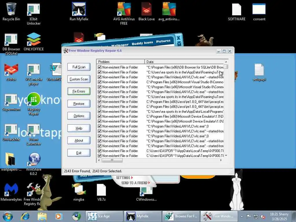Open the Options button
Screen dimensions: 296x222
pyautogui.click(x=79, y=116)
